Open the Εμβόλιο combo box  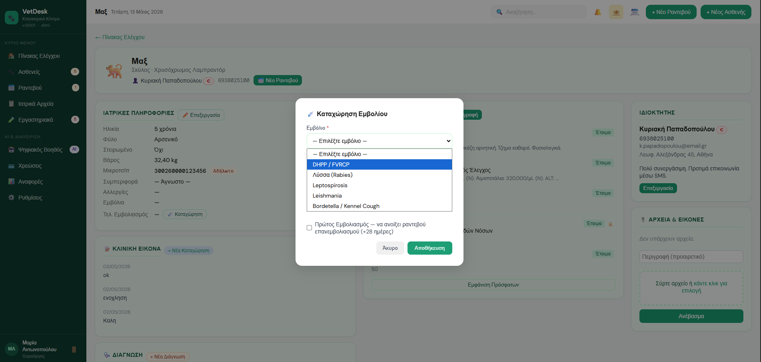[x=379, y=141]
